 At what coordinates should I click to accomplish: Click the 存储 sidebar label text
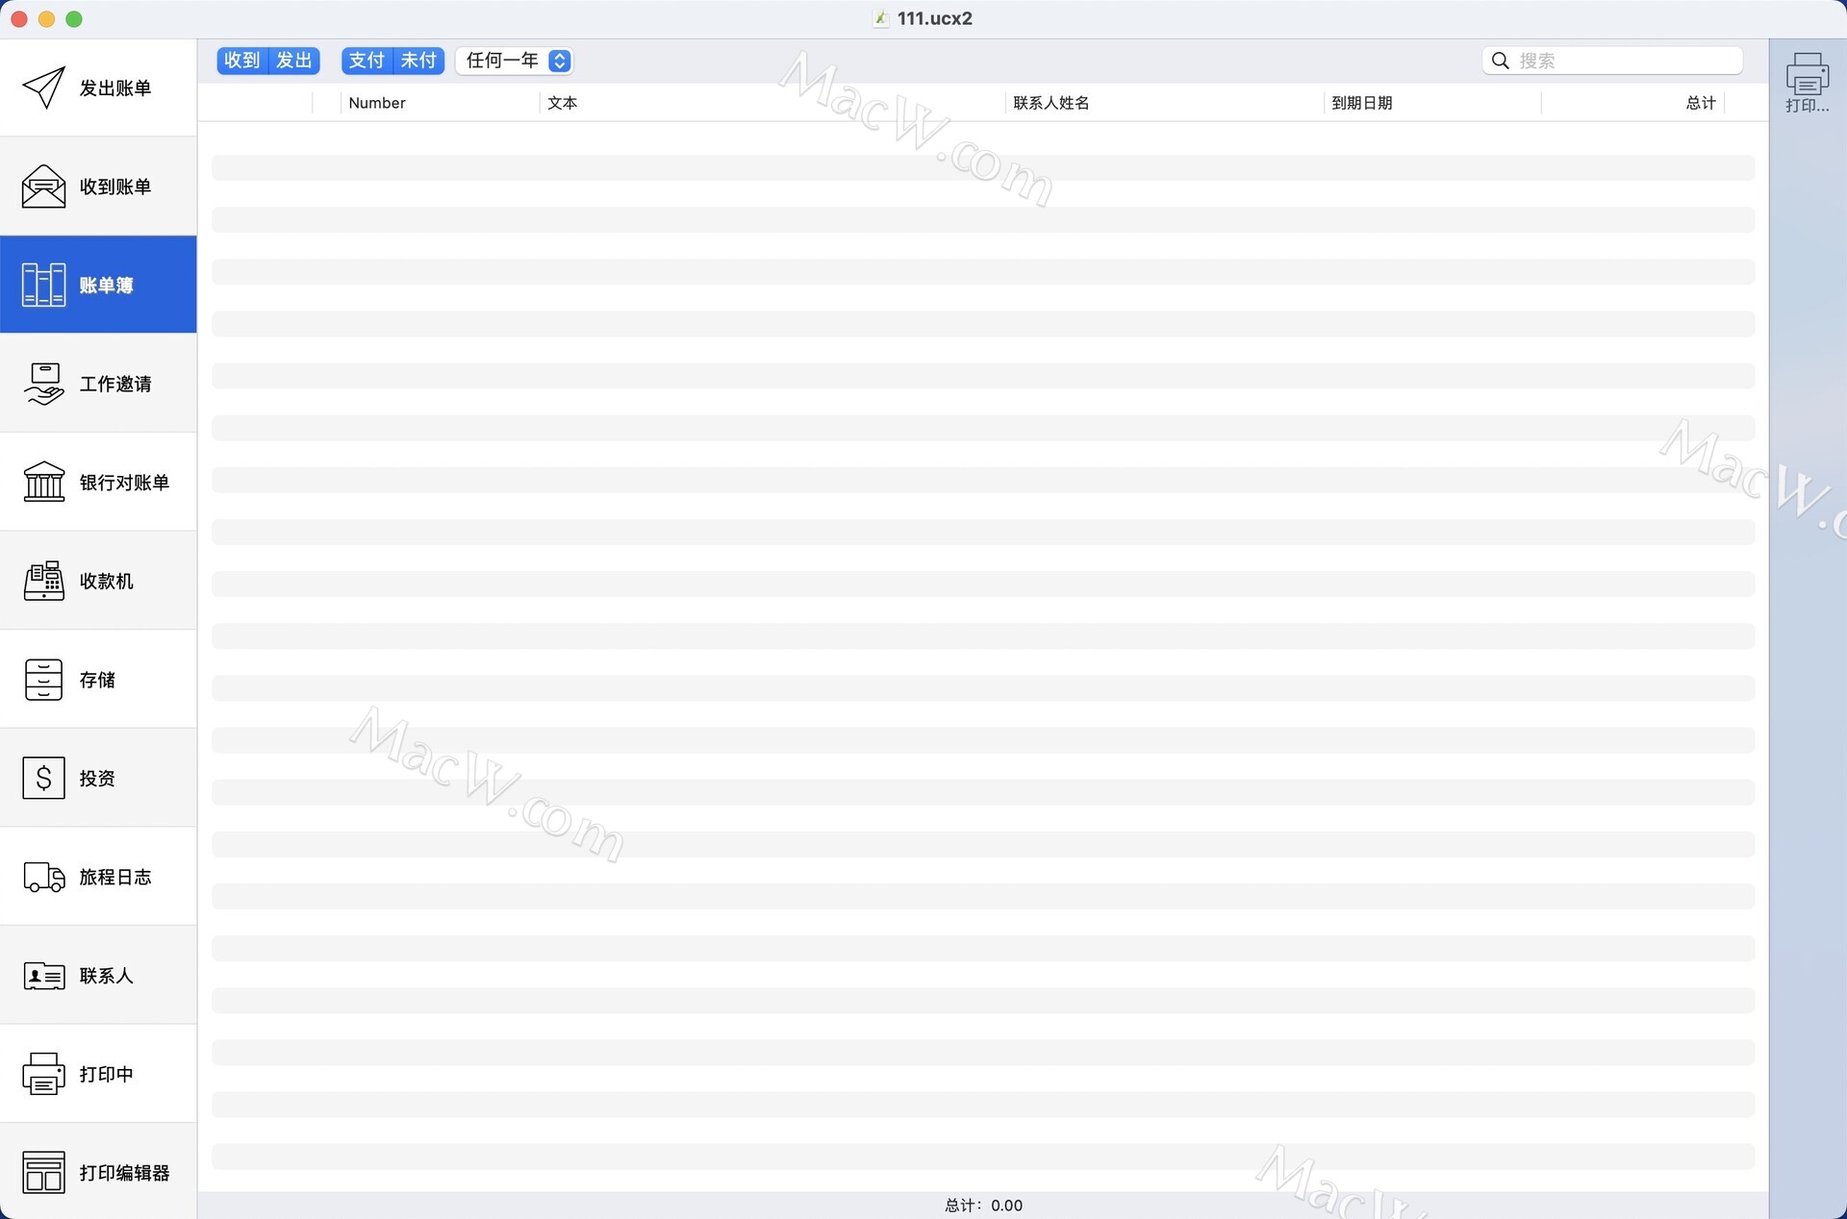97,680
